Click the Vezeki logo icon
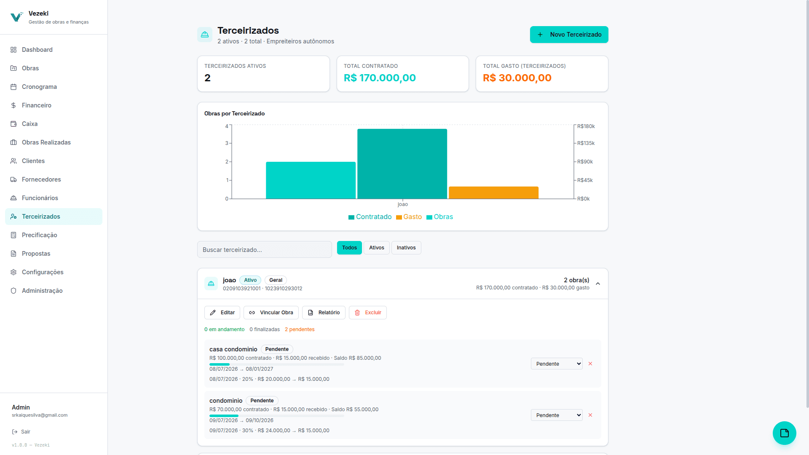Viewport: 809px width, 455px height. point(16,17)
